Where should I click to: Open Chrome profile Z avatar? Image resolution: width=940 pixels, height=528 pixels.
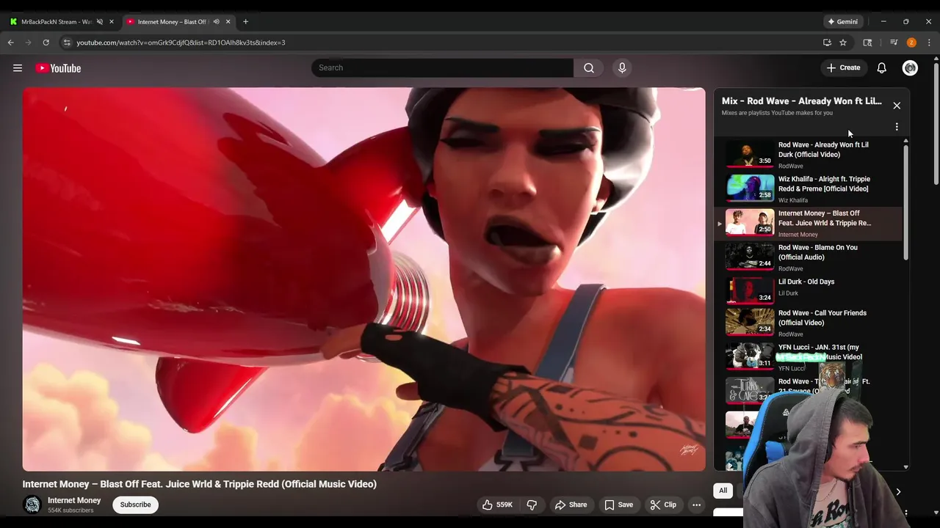click(911, 43)
